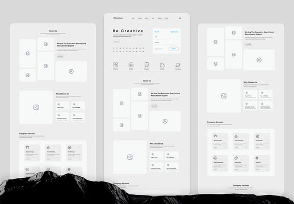
Task: Click the button under Be Creative text
Action: [116, 41]
